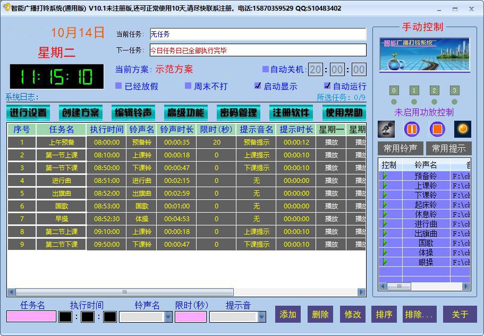Toggle amplifier channel 1 button
The height and width of the screenshot is (336, 484).
point(414,90)
